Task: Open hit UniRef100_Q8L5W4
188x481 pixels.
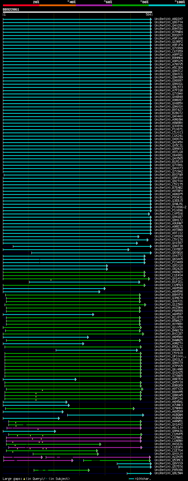Action: [x=169, y=473]
